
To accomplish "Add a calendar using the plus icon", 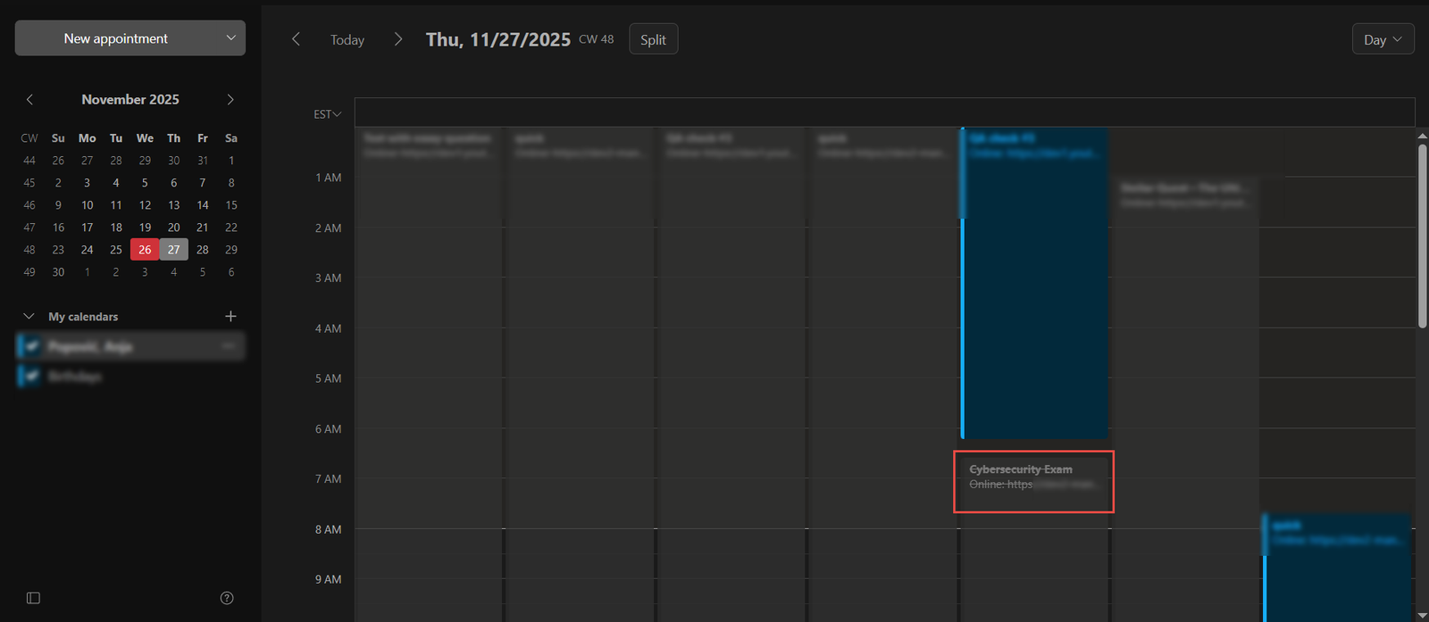I will pos(230,316).
